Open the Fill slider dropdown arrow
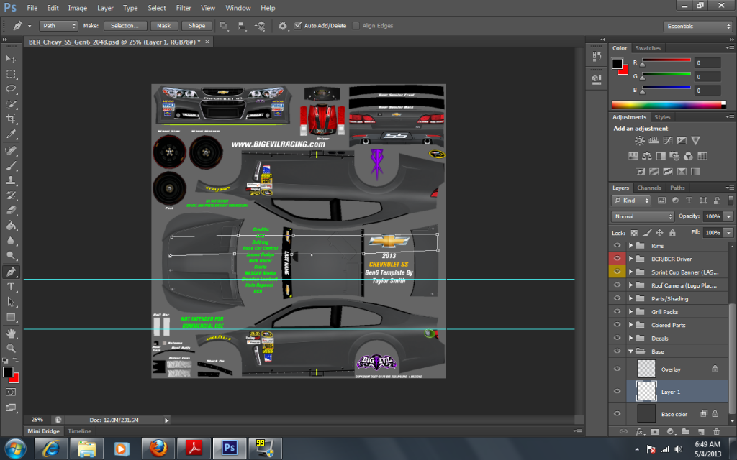This screenshot has width=737, height=460. click(728, 232)
